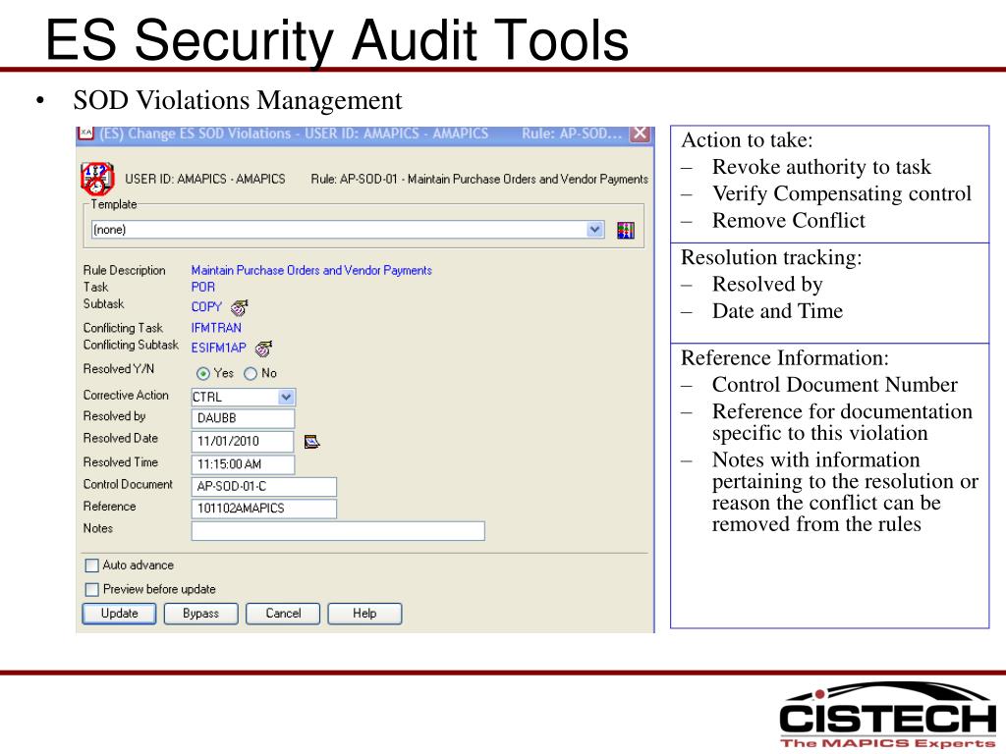
Task: Click the Reference field 101102AMAPICS
Action: [263, 509]
